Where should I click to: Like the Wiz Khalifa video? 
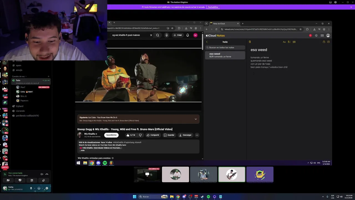tap(131, 135)
